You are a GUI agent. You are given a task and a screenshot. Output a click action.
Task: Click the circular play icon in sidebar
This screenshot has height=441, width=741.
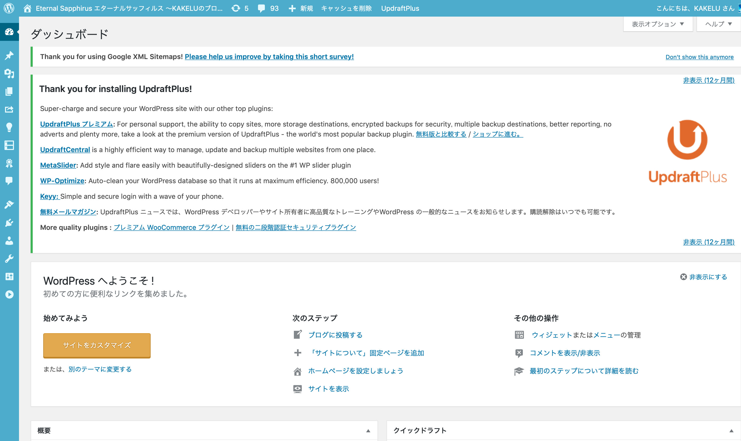9,294
